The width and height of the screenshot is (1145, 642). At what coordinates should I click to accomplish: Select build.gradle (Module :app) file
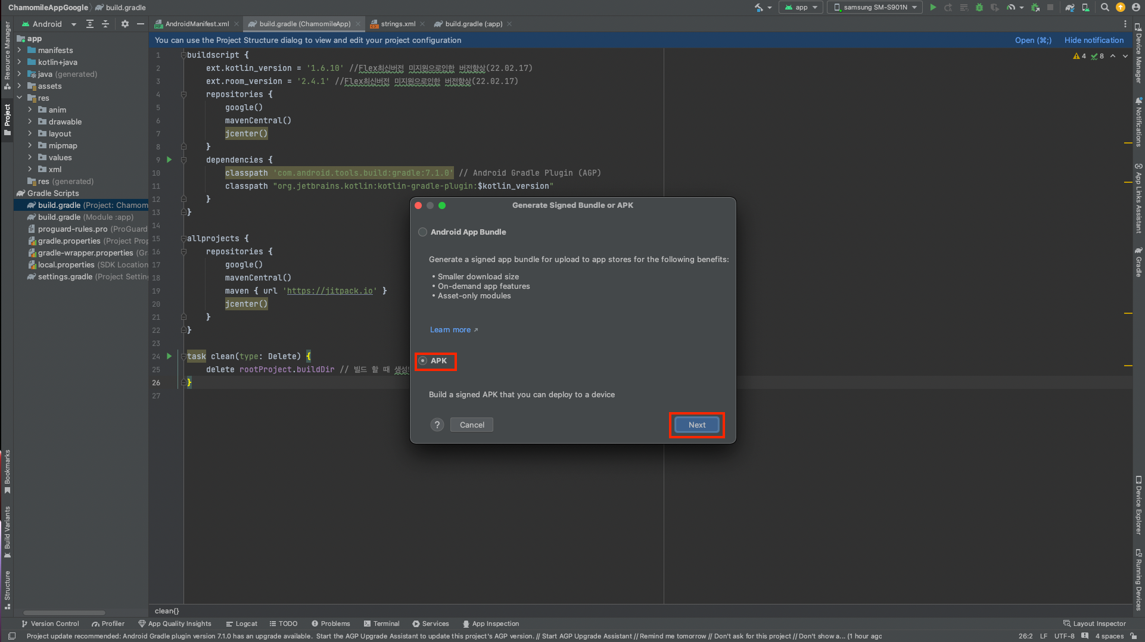(x=82, y=217)
